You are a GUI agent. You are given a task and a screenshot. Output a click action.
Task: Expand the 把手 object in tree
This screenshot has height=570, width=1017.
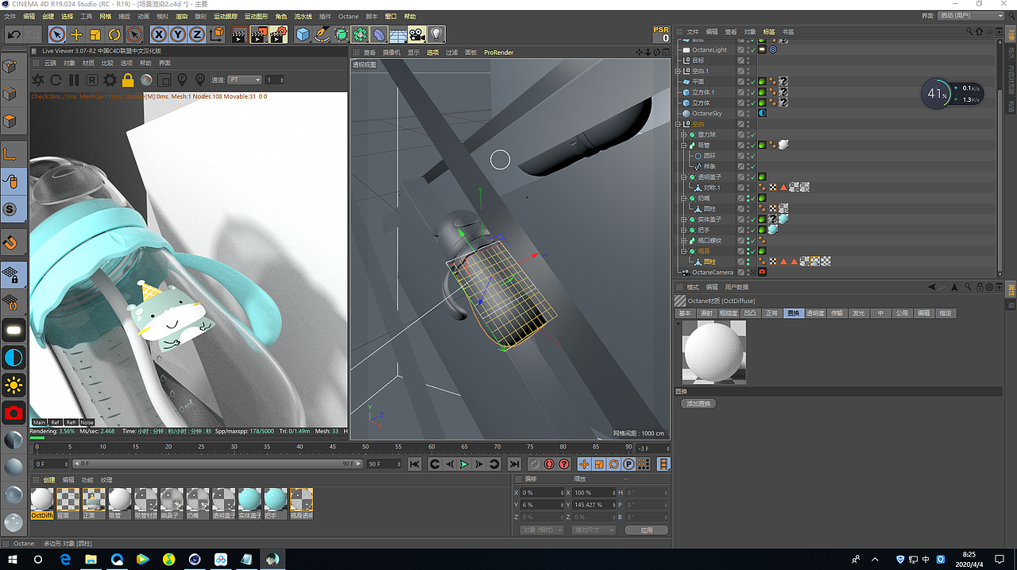click(x=683, y=230)
